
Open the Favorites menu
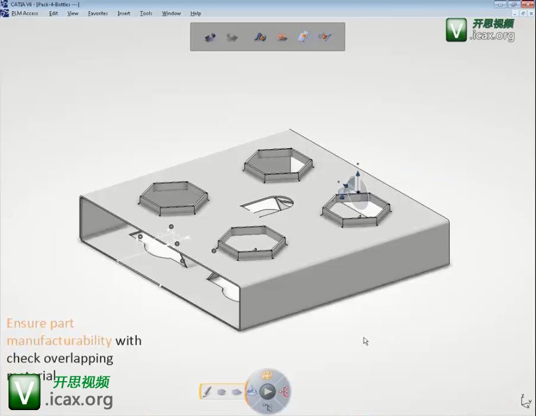[98, 13]
